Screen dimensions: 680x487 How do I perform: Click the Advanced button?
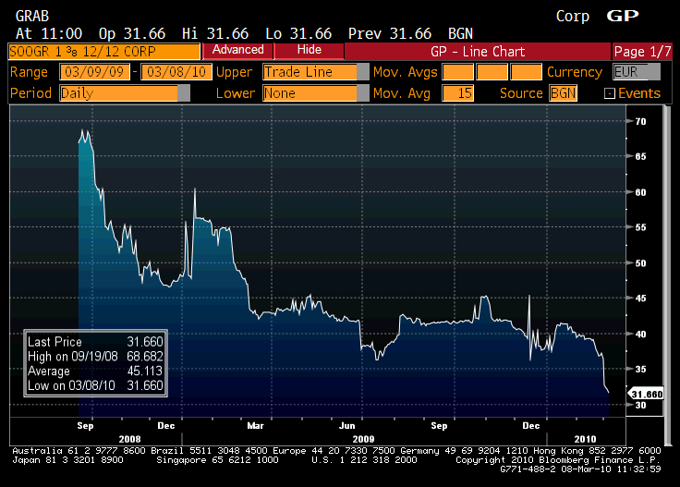237,50
